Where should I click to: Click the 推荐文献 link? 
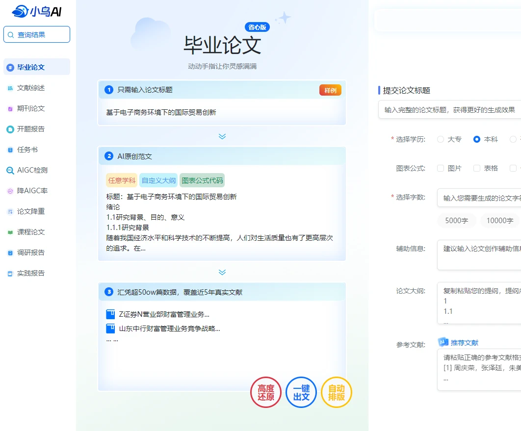coord(464,342)
